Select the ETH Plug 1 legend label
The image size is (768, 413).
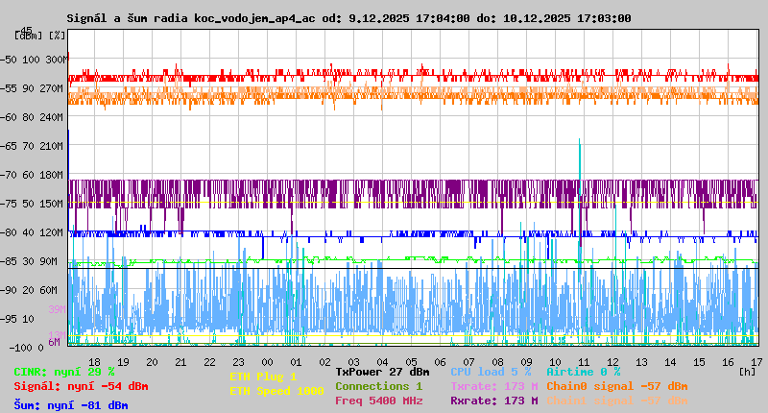263,377
